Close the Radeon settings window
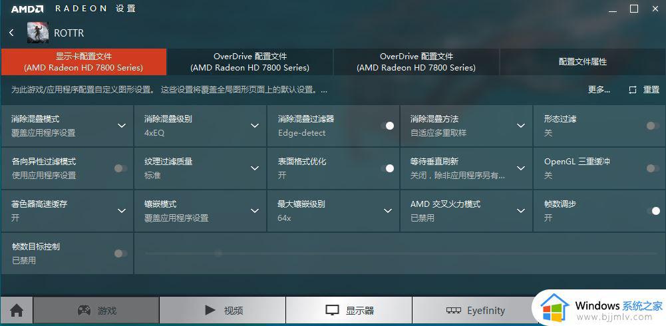This screenshot has width=666, height=326. click(655, 9)
